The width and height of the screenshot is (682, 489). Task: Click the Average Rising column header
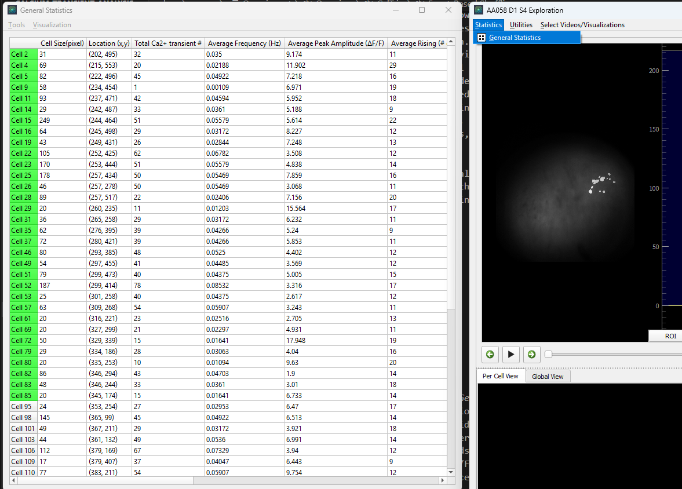click(x=417, y=43)
